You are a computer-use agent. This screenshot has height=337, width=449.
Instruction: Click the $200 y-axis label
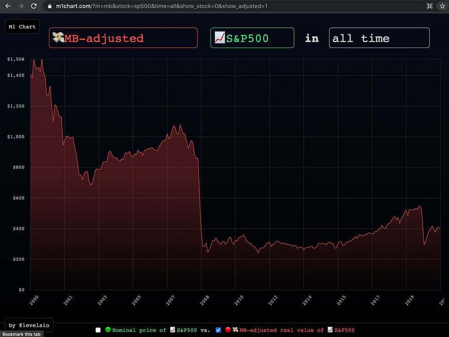coord(18,259)
